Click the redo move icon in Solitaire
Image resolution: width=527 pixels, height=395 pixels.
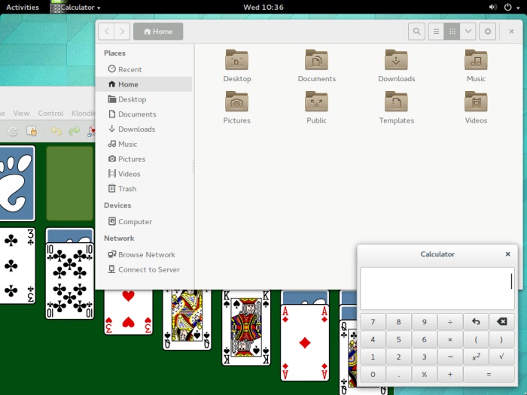coord(75,131)
